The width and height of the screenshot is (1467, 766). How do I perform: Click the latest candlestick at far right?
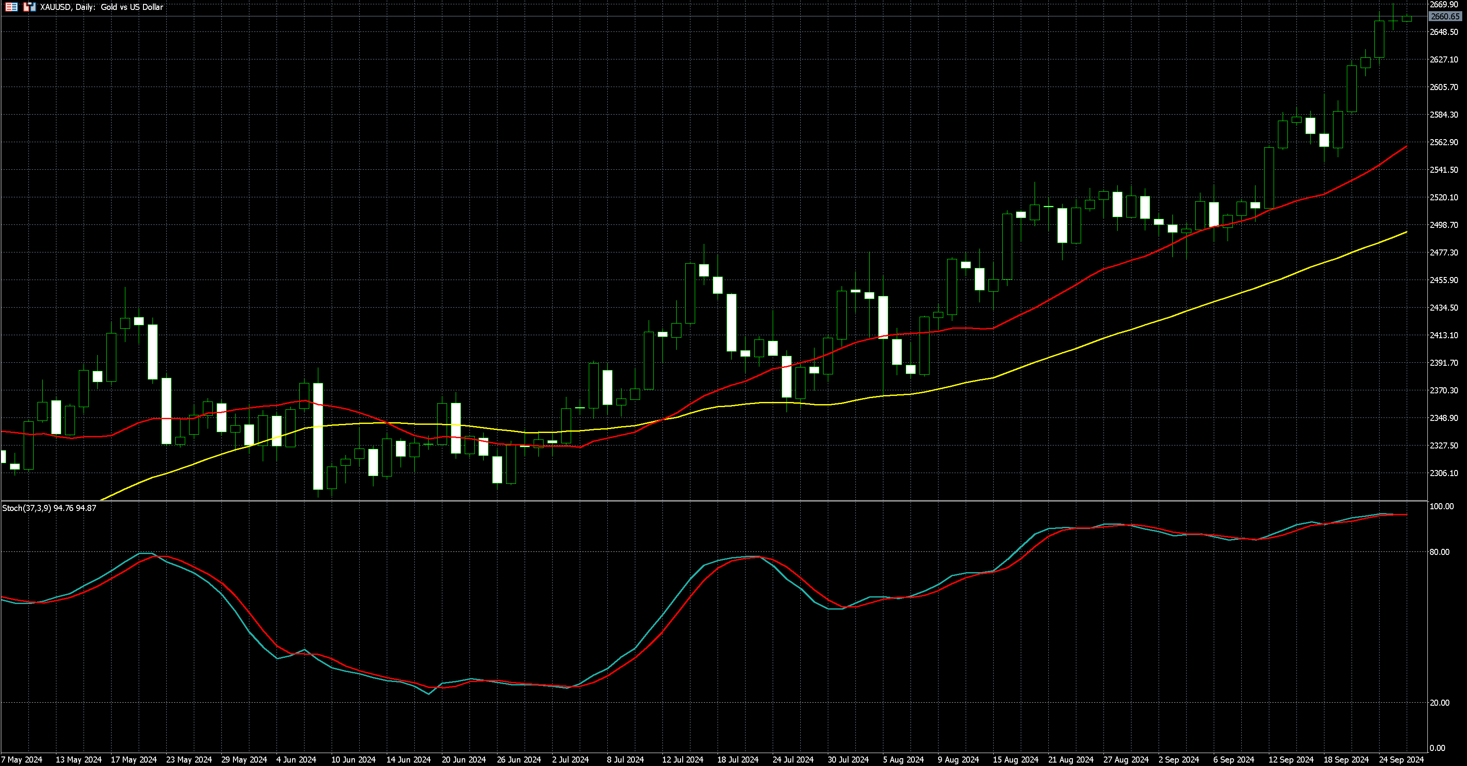pyautogui.click(x=1407, y=19)
